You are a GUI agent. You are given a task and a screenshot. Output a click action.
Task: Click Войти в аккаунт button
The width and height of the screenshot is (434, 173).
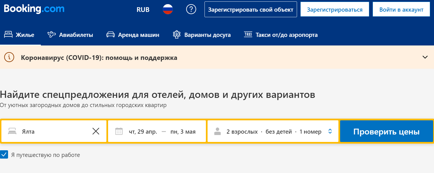coord(401,9)
